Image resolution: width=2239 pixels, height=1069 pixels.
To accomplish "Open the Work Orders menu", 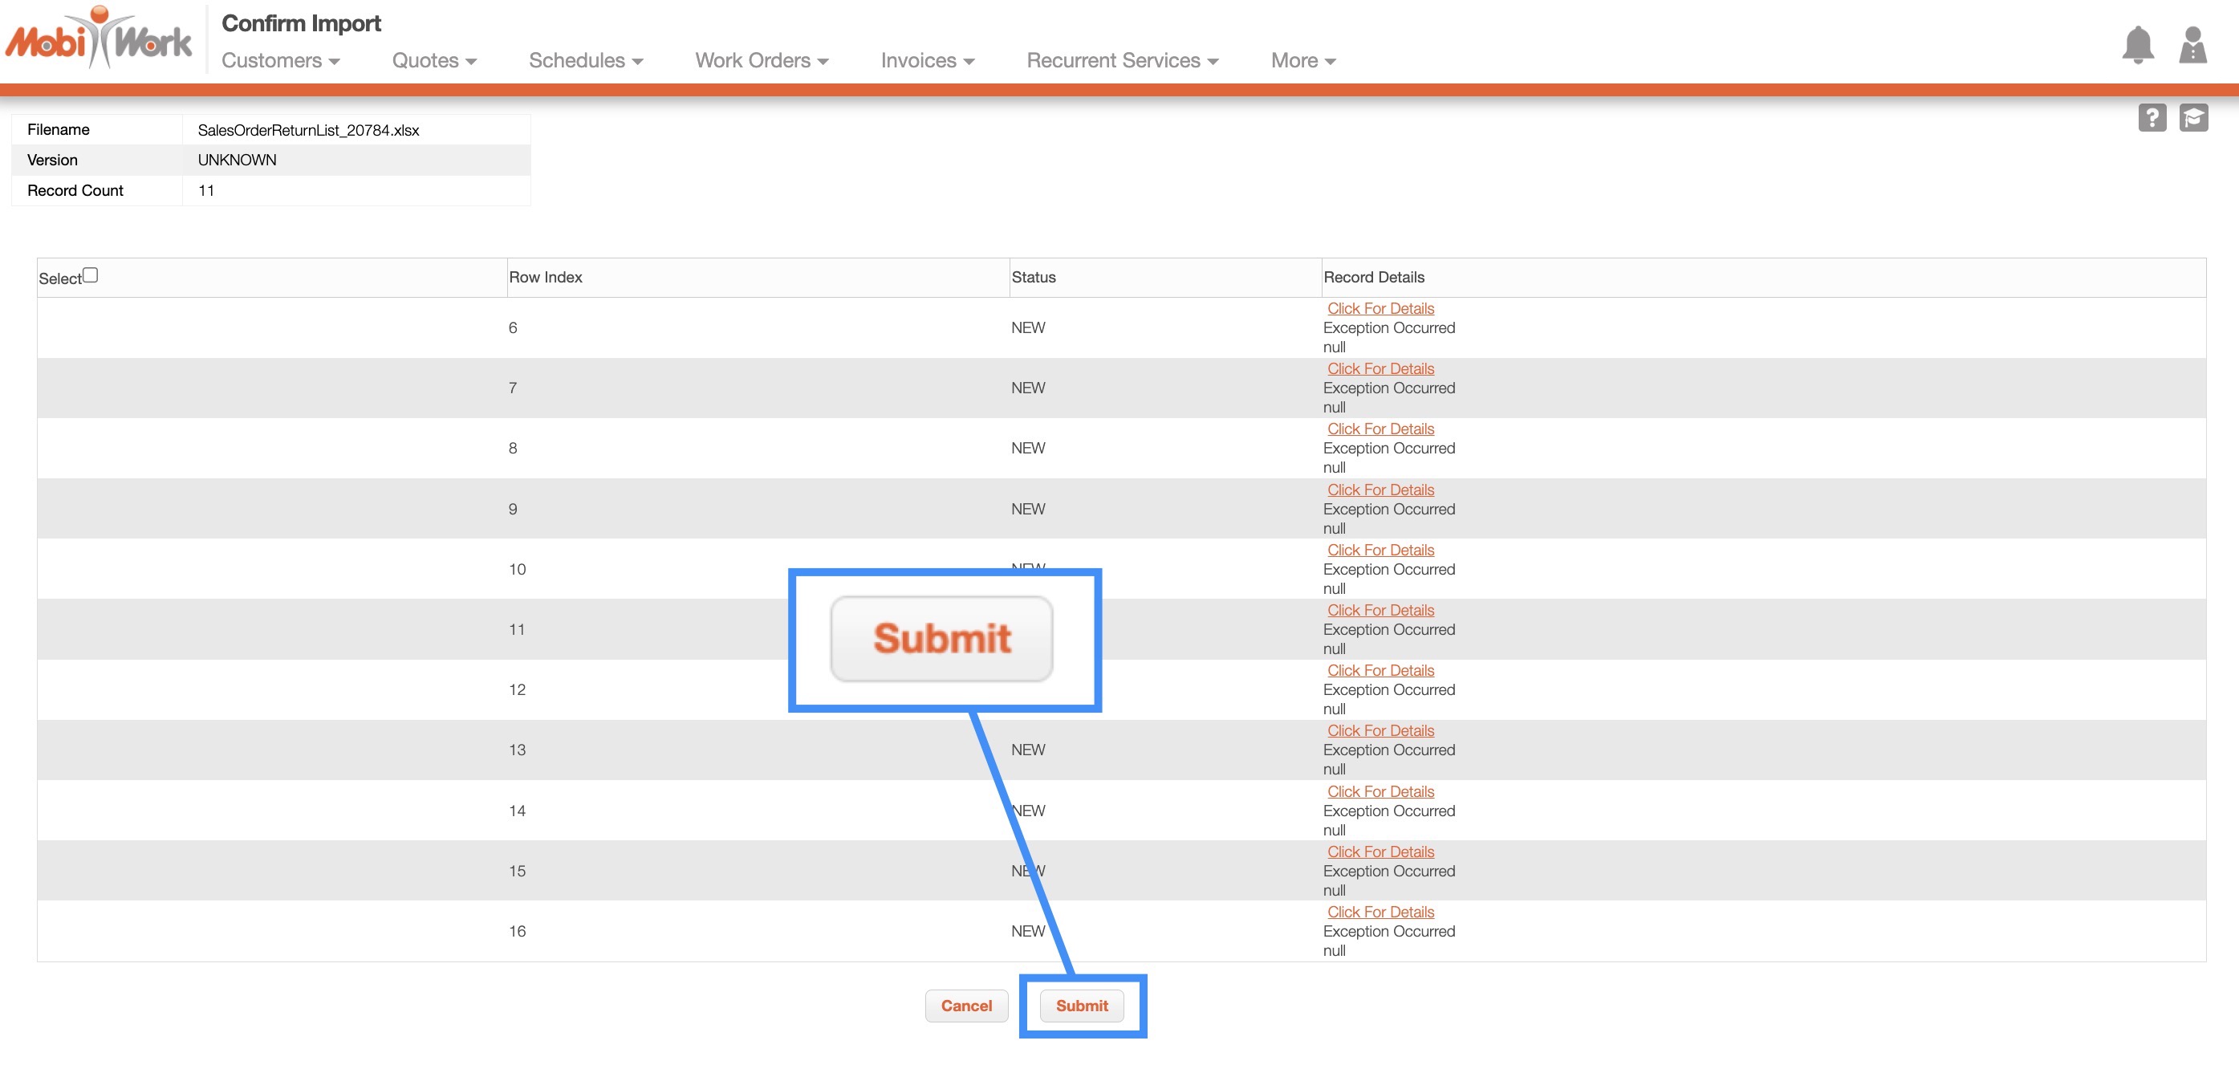I will click(x=762, y=60).
